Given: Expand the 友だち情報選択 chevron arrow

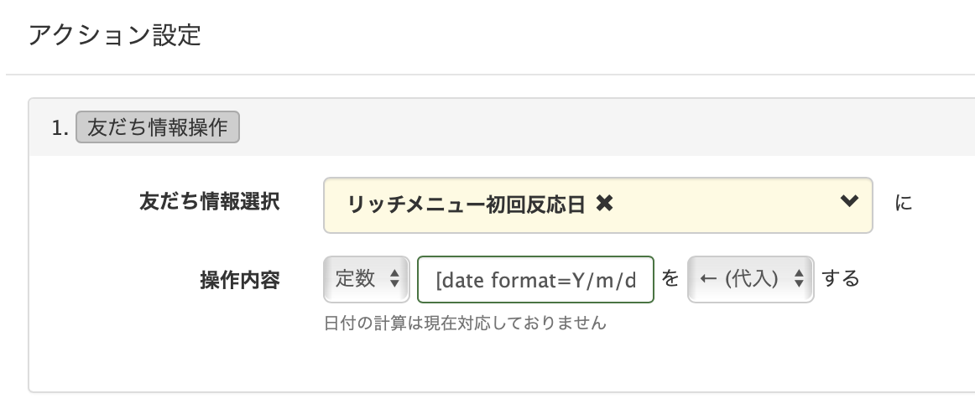Looking at the screenshot, I should coord(849,202).
